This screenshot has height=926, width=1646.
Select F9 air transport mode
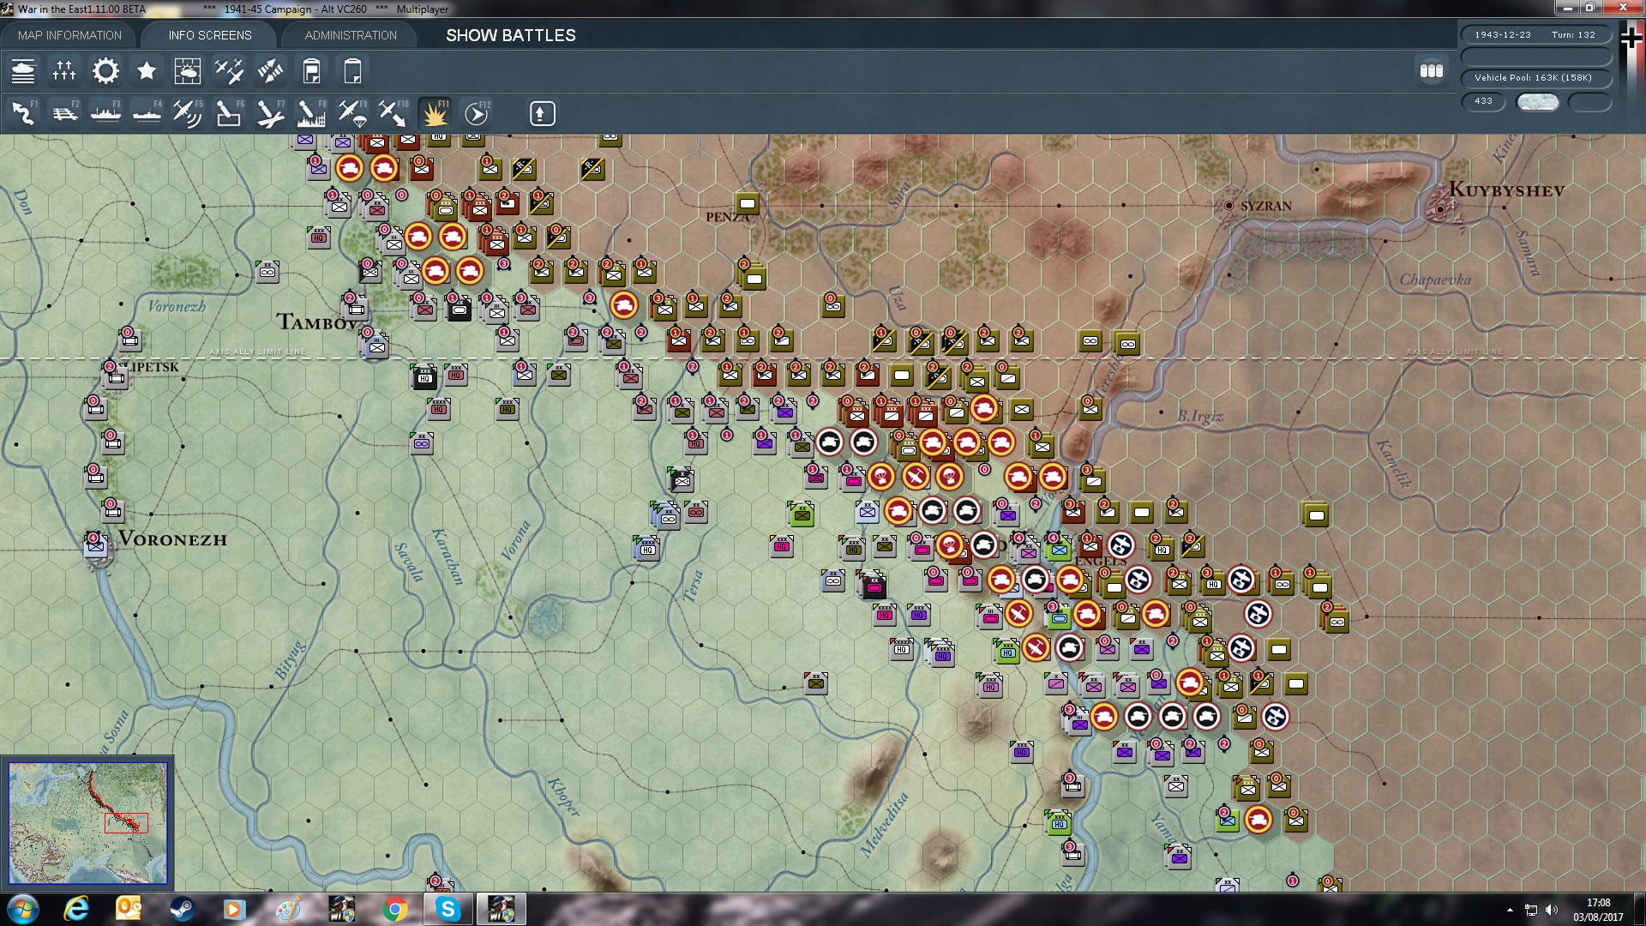[352, 113]
